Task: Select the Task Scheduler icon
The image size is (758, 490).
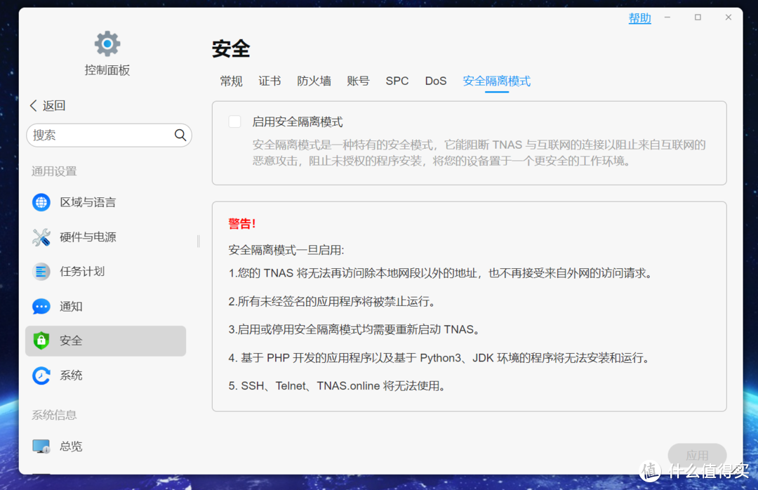Action: coord(41,272)
